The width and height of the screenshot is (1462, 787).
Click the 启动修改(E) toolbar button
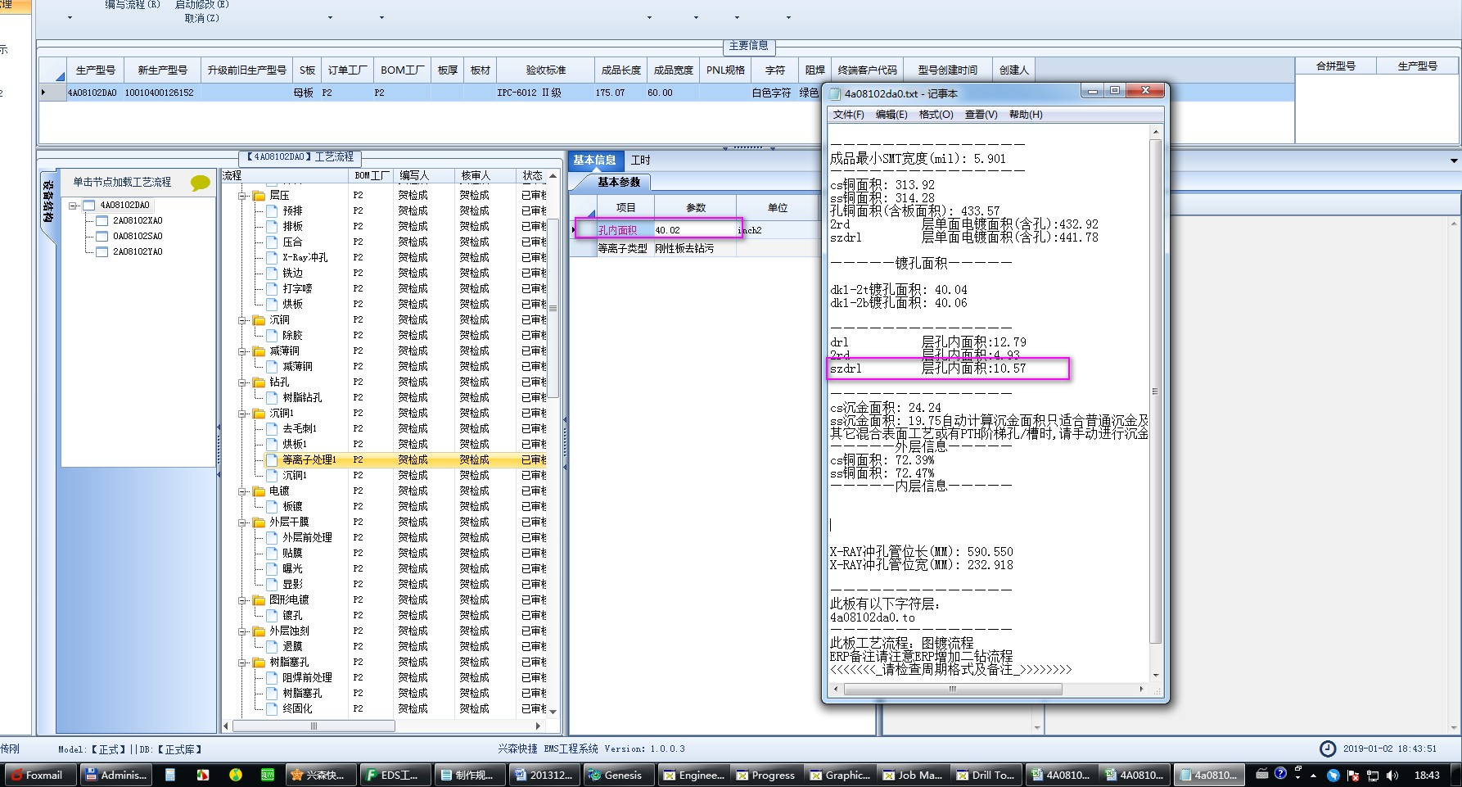pyautogui.click(x=202, y=5)
